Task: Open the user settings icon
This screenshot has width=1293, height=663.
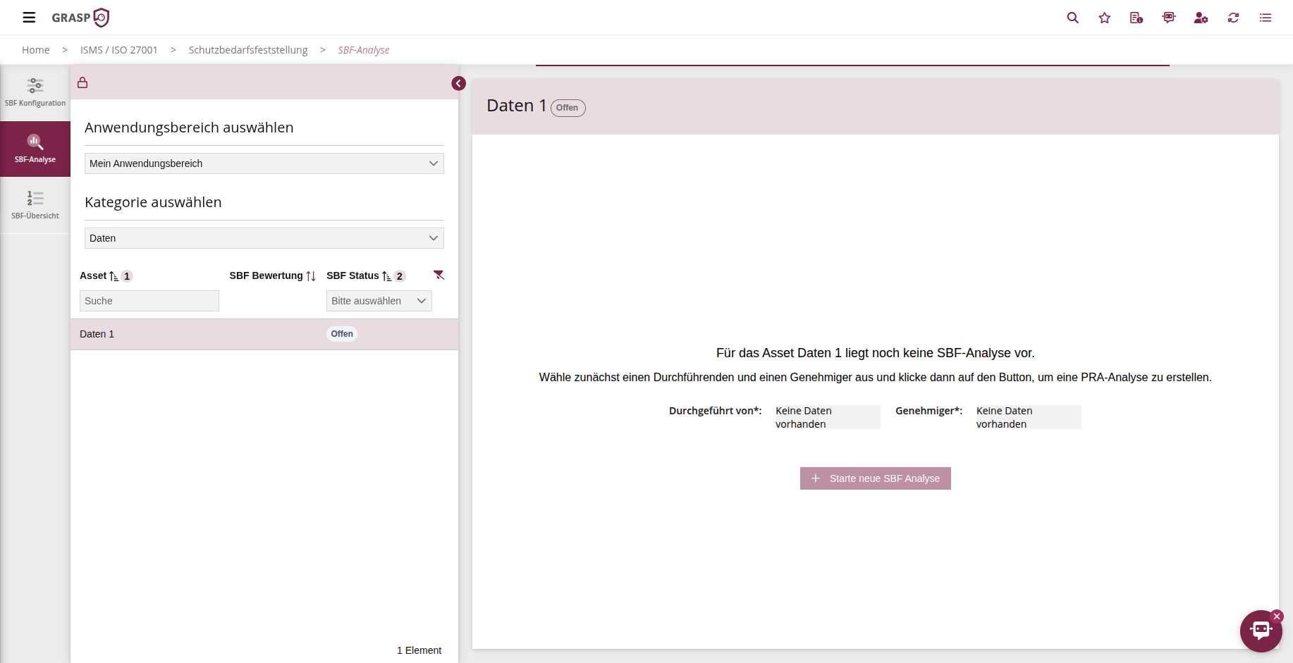Action: click(x=1201, y=18)
